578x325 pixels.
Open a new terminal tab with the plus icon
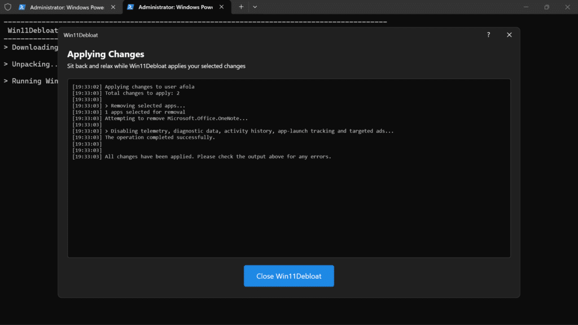tap(242, 7)
